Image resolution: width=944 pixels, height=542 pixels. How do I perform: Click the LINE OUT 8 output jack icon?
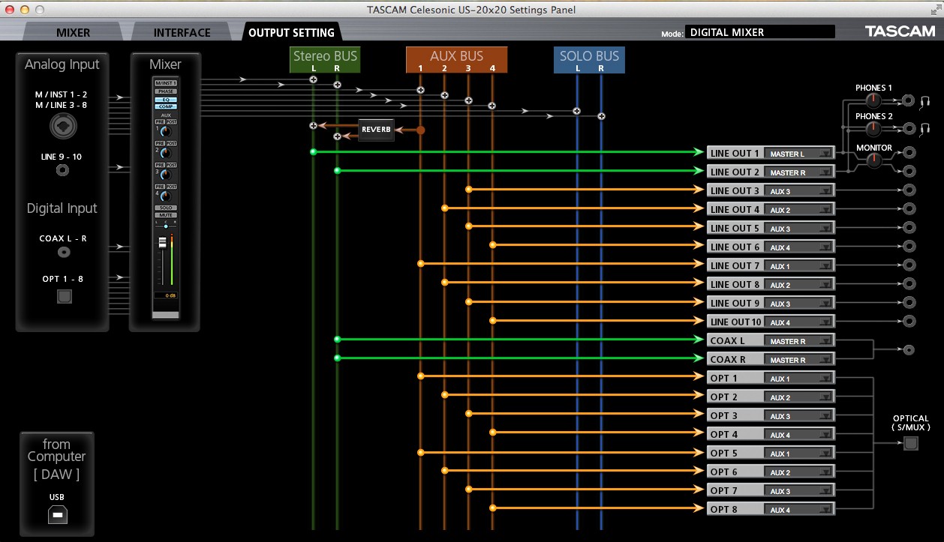[909, 284]
